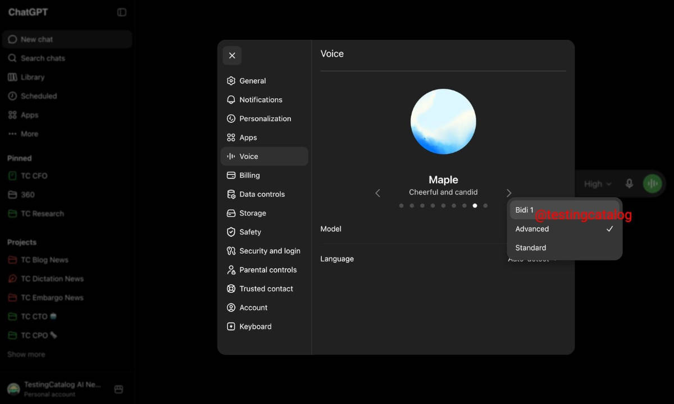Open the TC CFO pinned chat
This screenshot has height=404, width=674.
coord(67,176)
